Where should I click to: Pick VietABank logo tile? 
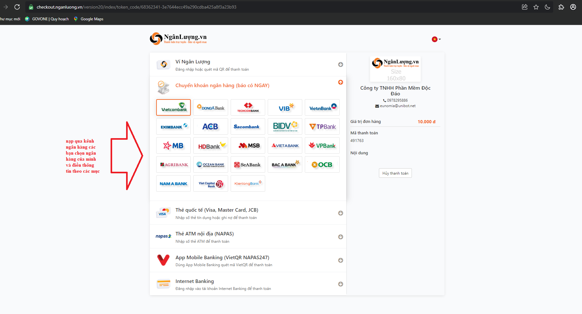click(x=285, y=145)
